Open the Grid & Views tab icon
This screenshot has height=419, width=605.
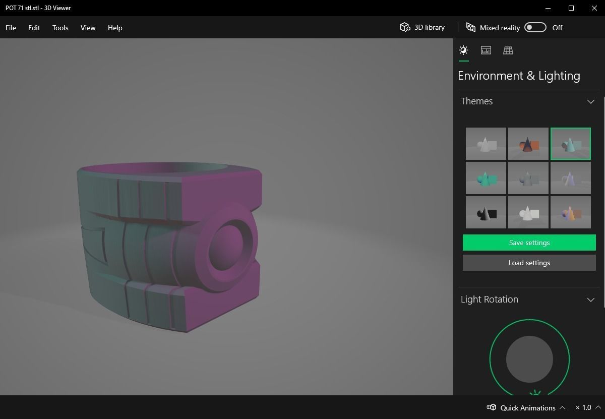[508, 50]
